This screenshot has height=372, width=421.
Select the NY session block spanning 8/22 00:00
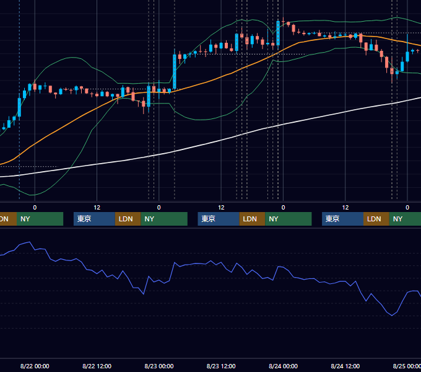click(40, 219)
